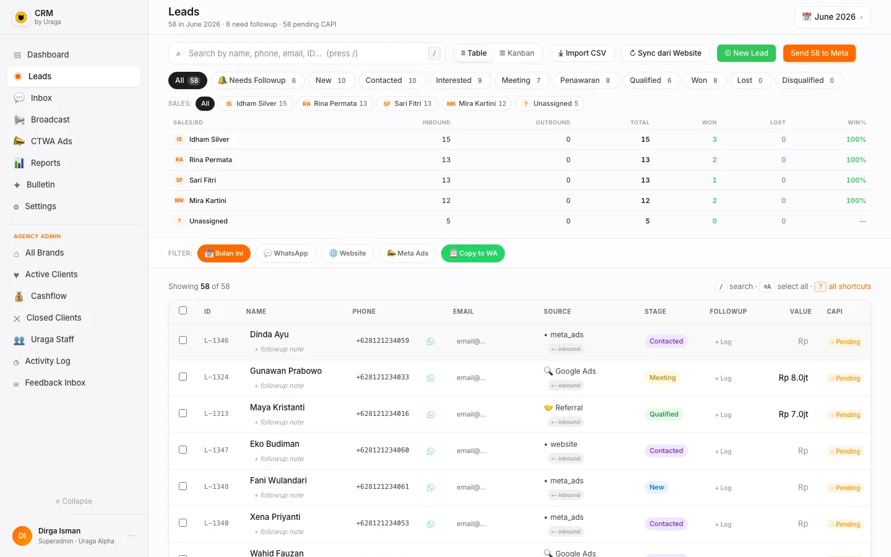Click the lead search field
The width and height of the screenshot is (891, 557).
[307, 53]
